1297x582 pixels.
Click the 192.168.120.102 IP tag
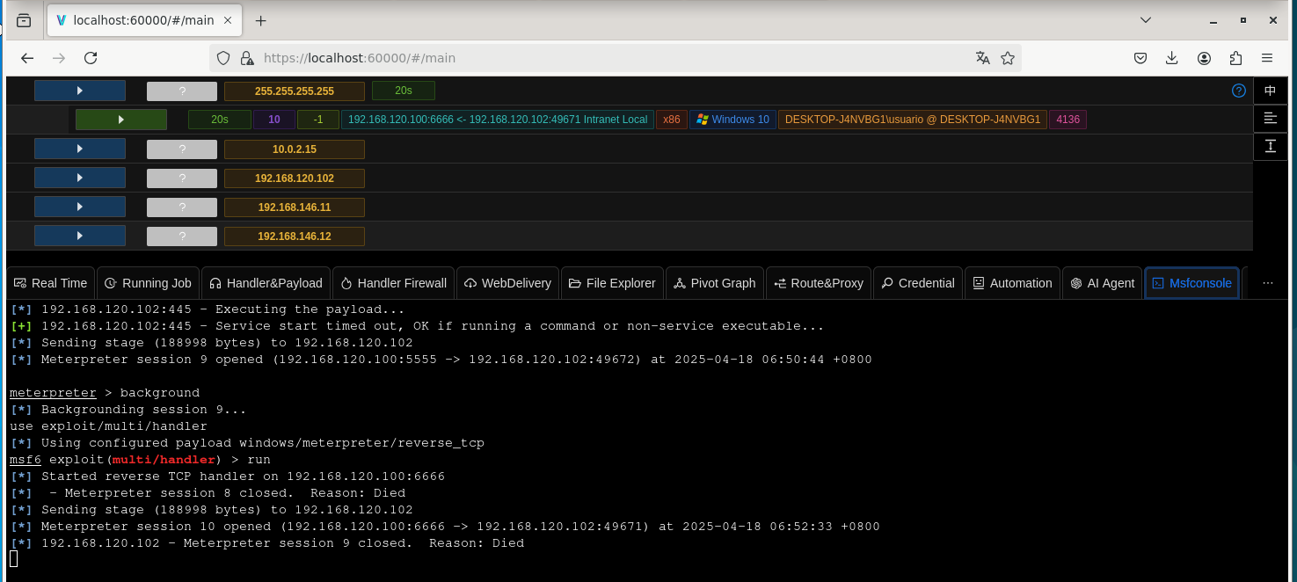(x=295, y=178)
